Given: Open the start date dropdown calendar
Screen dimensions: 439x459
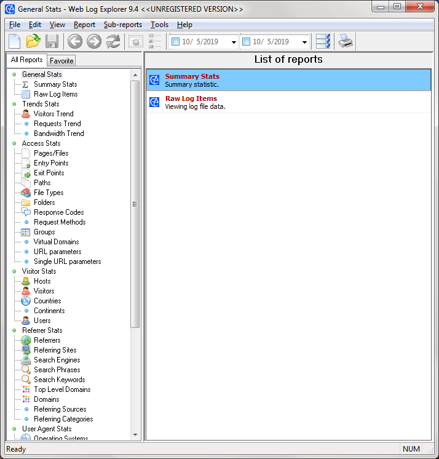Looking at the screenshot, I should (234, 42).
